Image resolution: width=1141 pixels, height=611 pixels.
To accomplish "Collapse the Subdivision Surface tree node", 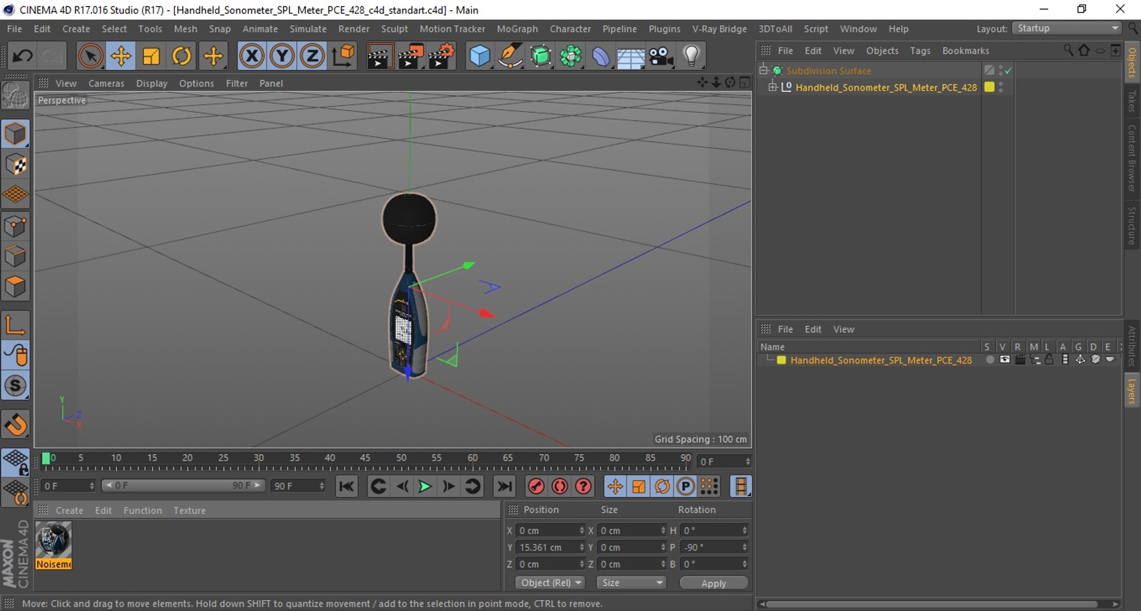I will (764, 70).
